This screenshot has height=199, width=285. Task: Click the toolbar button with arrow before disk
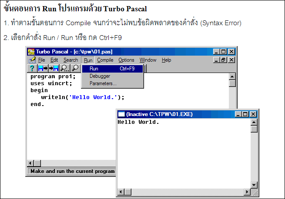54,68
